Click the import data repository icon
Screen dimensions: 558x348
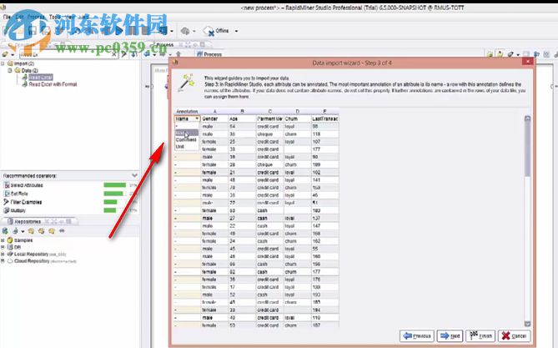(5, 231)
